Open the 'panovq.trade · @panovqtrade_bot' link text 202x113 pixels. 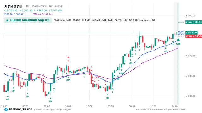coord(53,110)
